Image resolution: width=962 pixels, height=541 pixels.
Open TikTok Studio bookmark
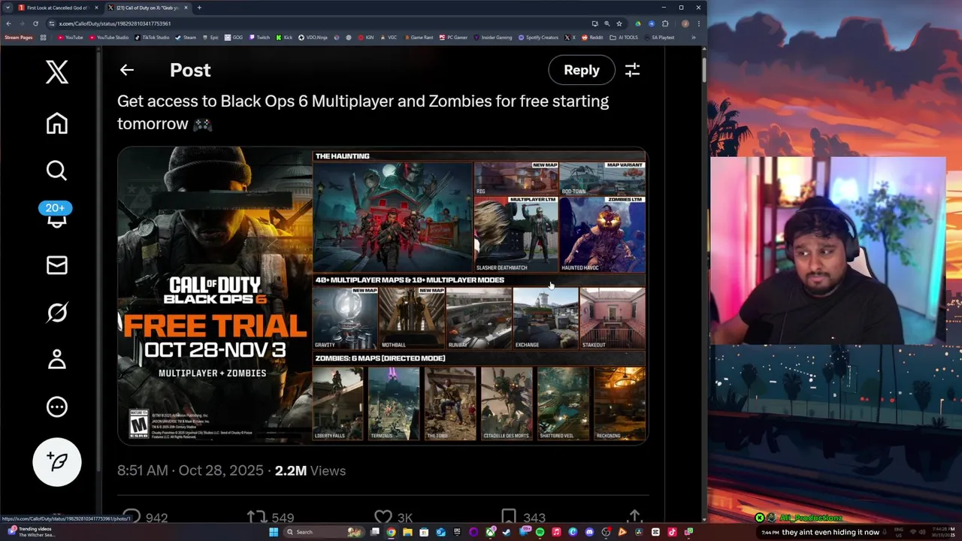pos(152,38)
